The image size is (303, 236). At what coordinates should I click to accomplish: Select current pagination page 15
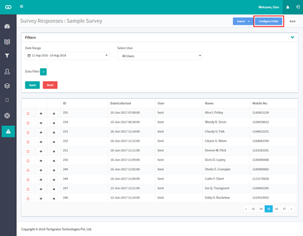(x=268, y=209)
